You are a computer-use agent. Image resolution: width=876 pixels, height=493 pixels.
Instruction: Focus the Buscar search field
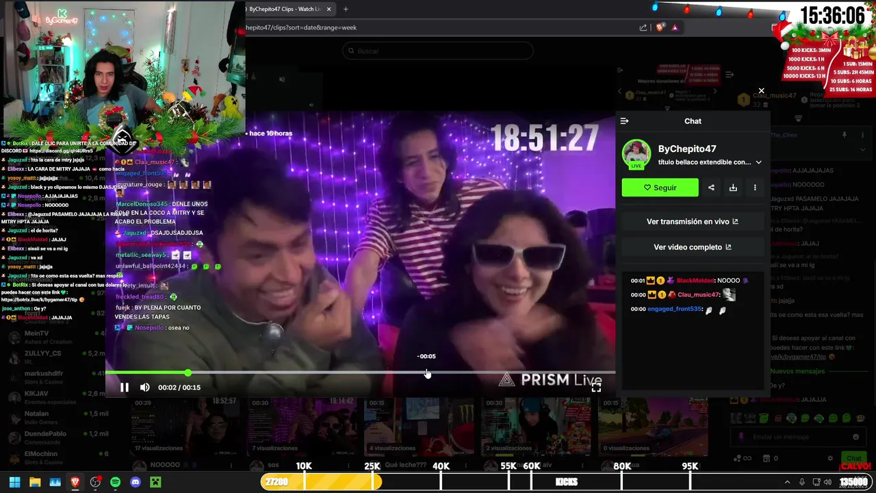[x=438, y=51]
